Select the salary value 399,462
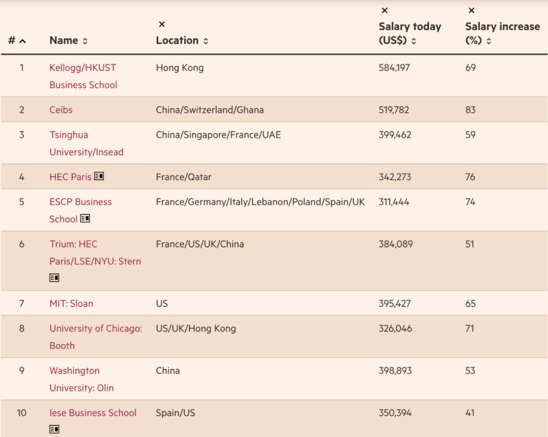The width and height of the screenshot is (548, 437). (395, 135)
